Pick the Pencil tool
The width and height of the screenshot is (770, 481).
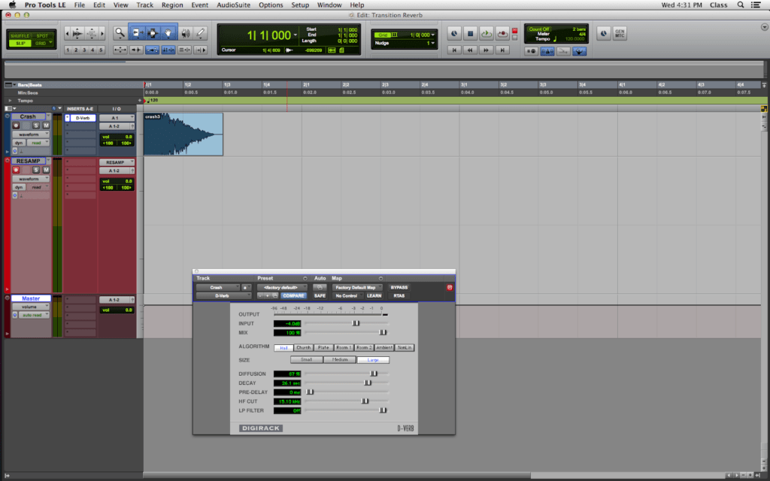pos(202,33)
